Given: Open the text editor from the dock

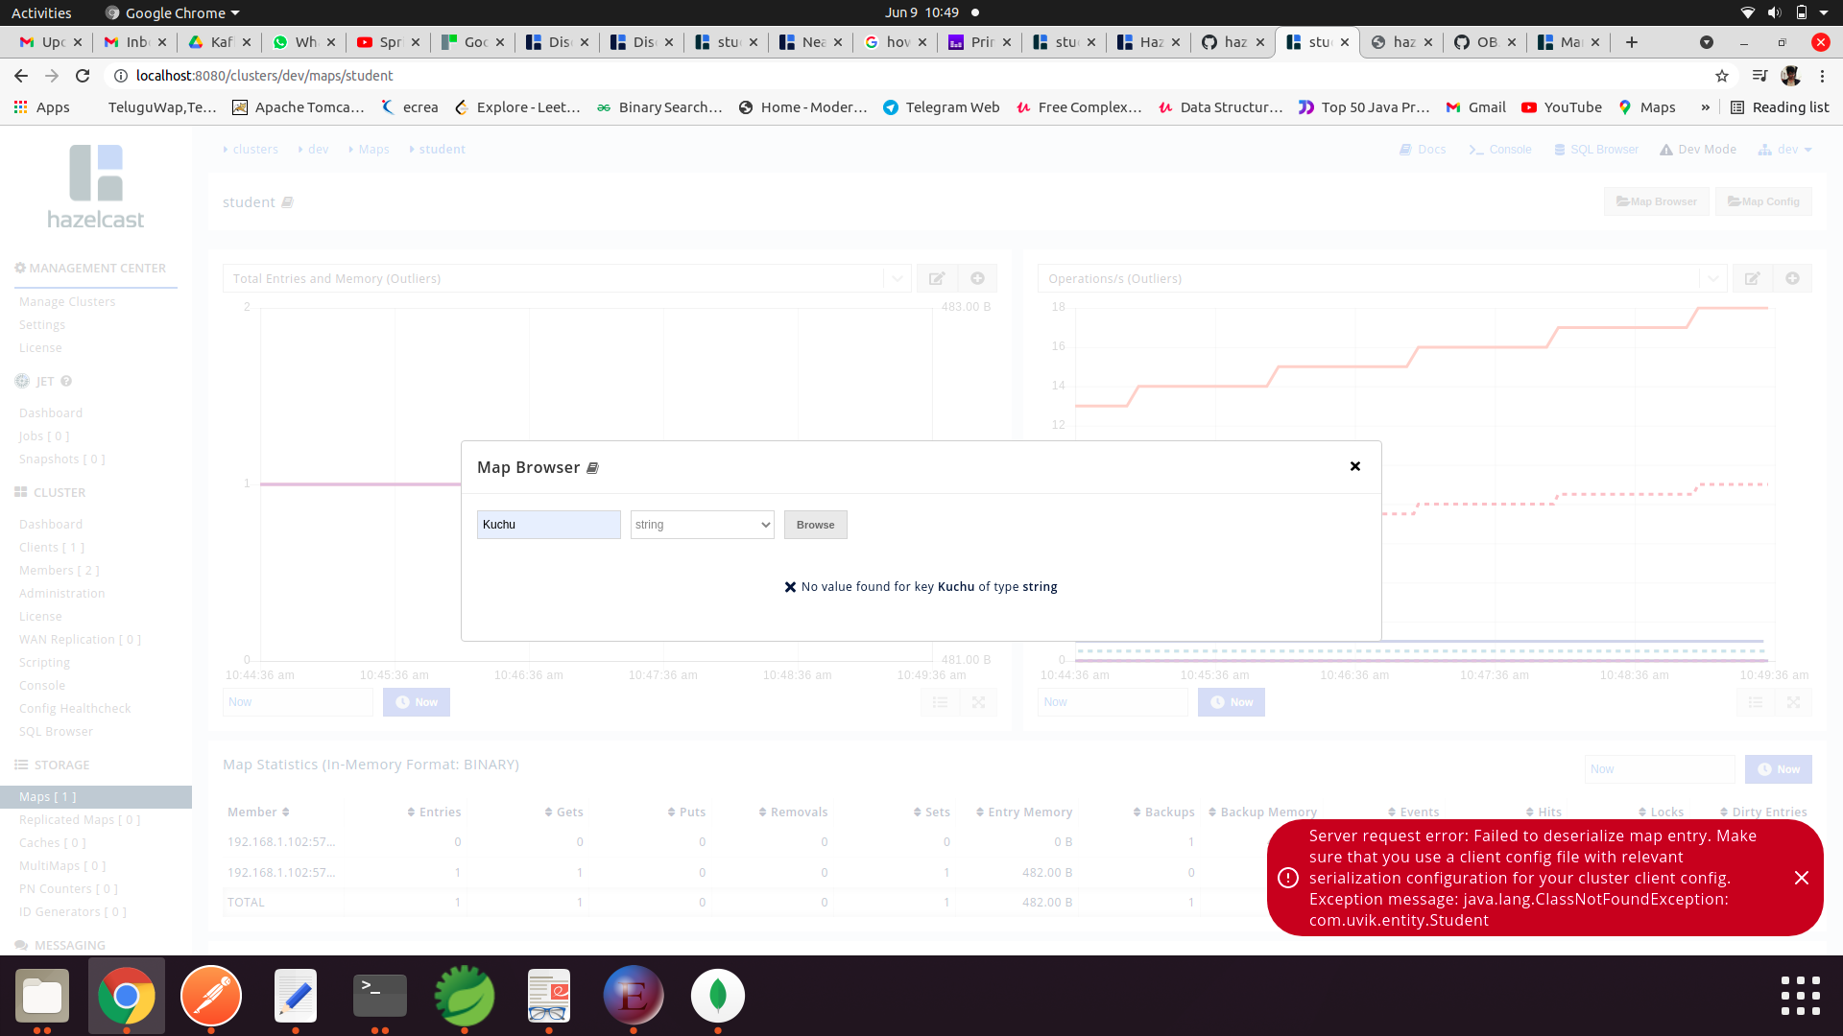Looking at the screenshot, I should 296,996.
